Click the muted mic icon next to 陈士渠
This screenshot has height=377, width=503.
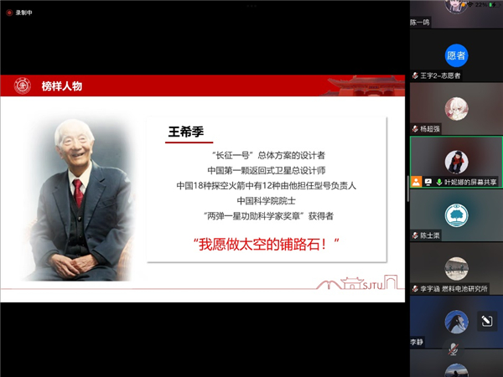tap(415, 235)
